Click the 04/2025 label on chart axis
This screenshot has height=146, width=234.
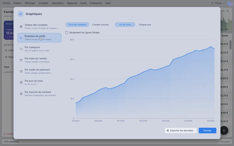tap(143, 121)
